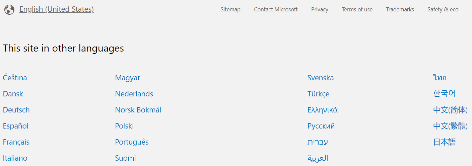Choose Español from language list
This screenshot has width=472, height=166.
[x=16, y=126]
